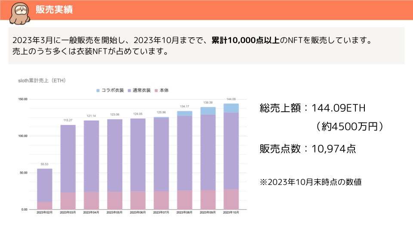Image resolution: width=413 pixels, height=232 pixels.
Task: Click the 115.27 data label
Action: 68,121
